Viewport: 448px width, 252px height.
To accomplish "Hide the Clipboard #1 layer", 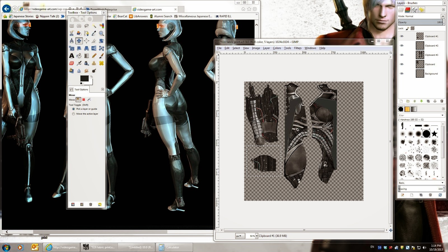I will pos(402,36).
